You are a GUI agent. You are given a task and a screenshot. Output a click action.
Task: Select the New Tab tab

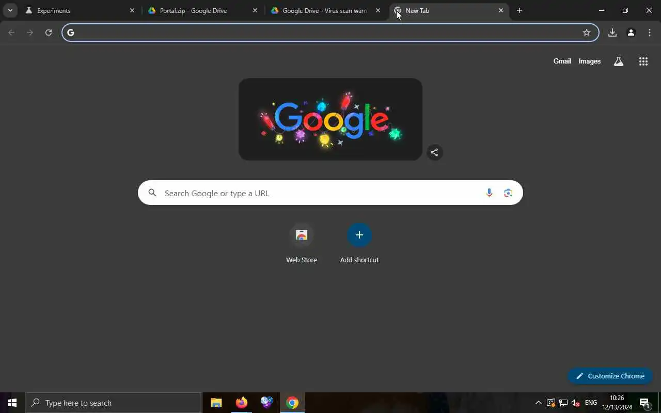[x=449, y=10]
